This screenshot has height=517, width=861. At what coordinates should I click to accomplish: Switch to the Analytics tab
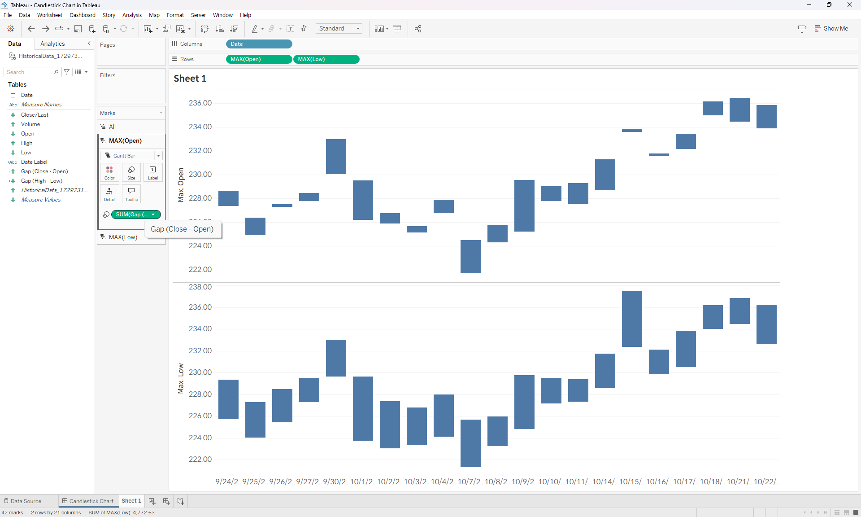(52, 44)
